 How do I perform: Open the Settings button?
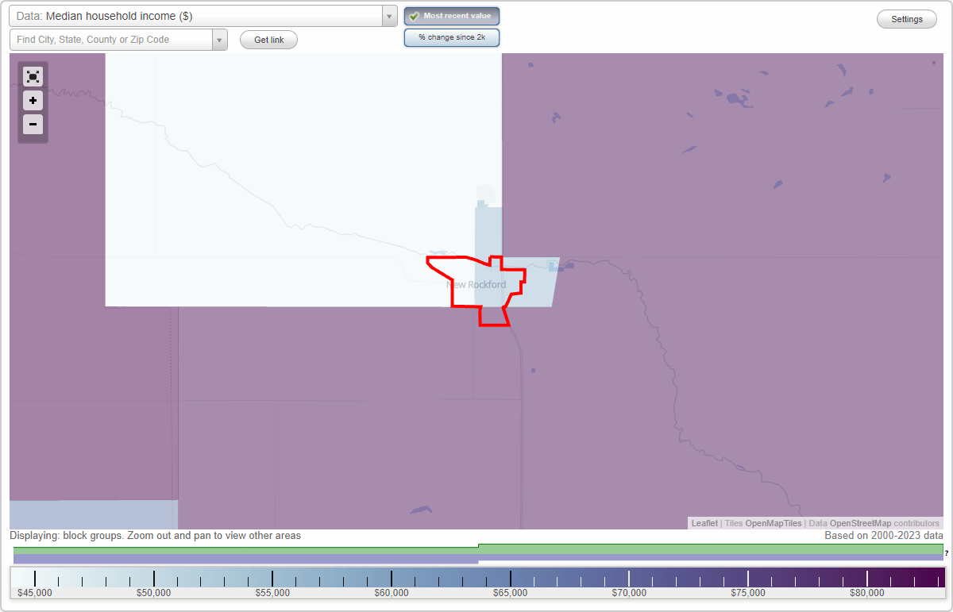(906, 18)
